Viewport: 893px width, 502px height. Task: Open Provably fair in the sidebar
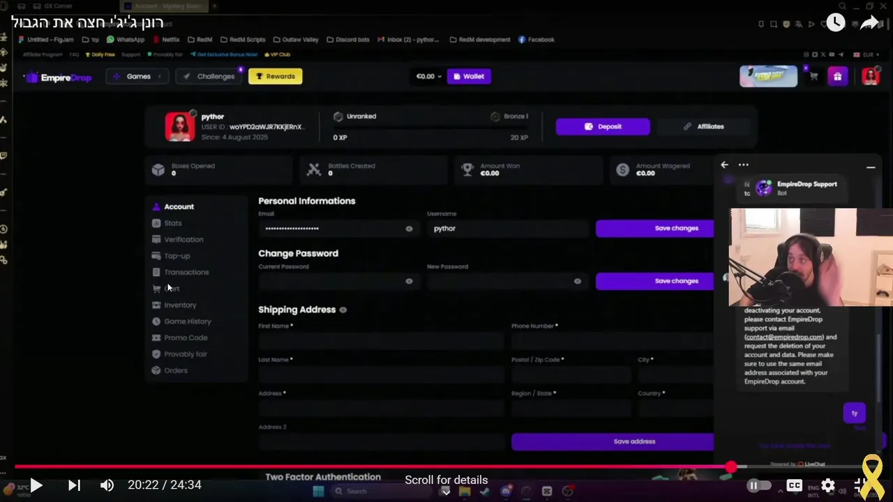click(x=185, y=354)
